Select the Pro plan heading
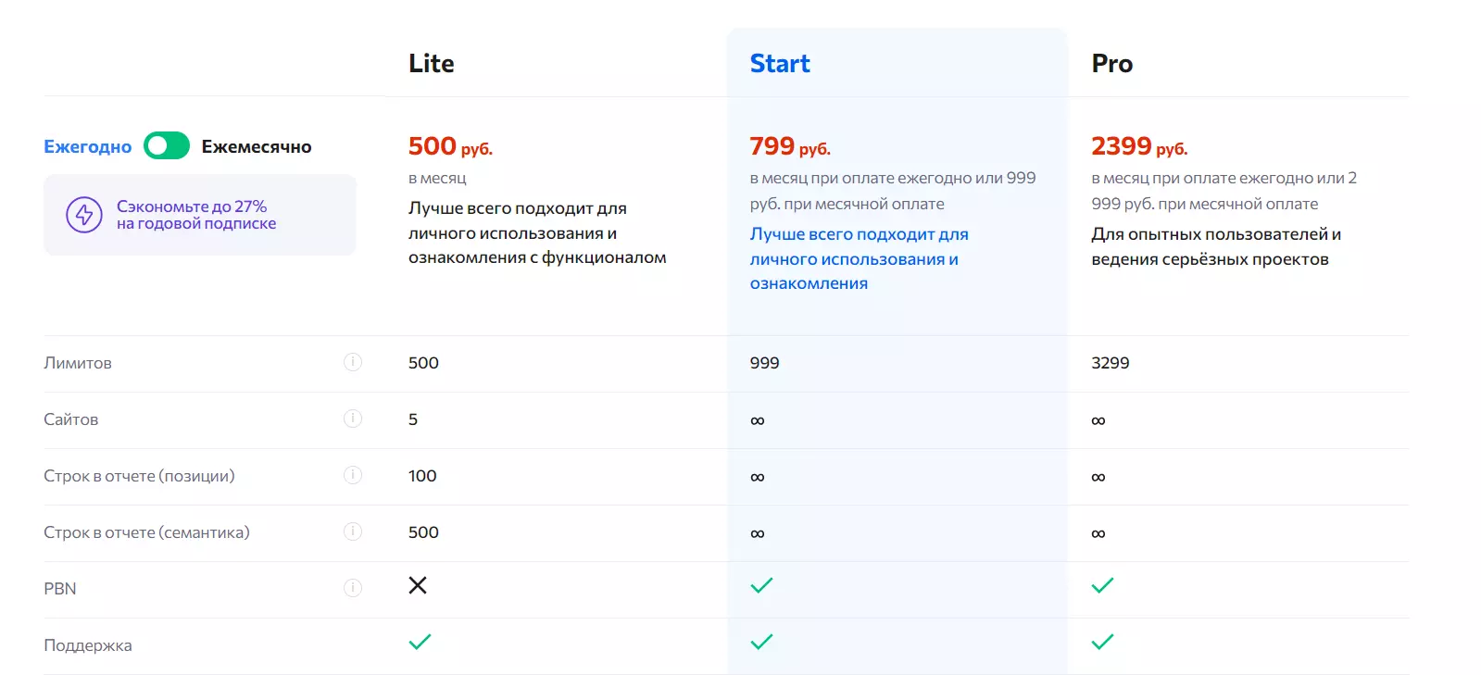This screenshot has width=1481, height=675. coord(1112,63)
